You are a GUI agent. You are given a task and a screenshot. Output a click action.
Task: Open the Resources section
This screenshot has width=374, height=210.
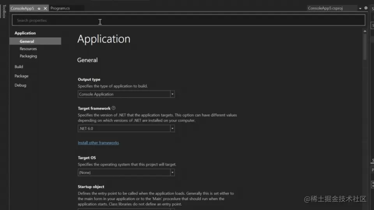[x=28, y=49]
